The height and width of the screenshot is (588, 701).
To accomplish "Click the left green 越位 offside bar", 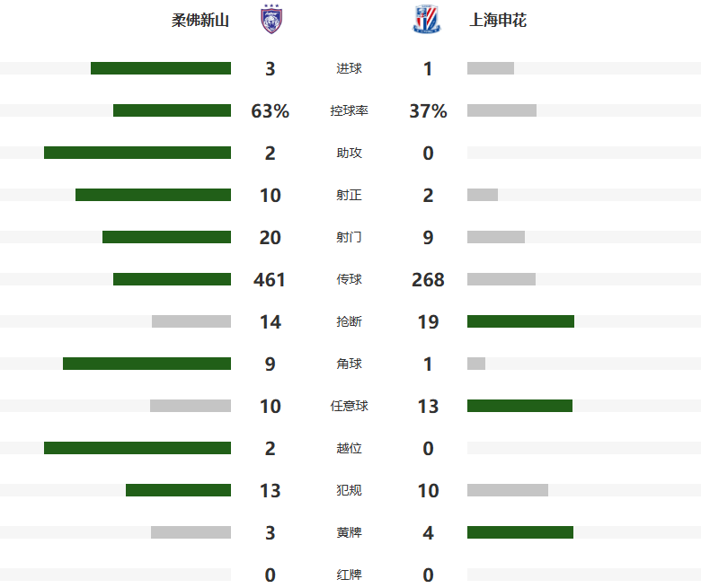I will [138, 448].
